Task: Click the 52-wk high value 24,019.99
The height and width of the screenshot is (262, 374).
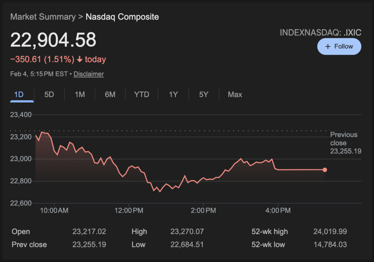Action: point(330,232)
